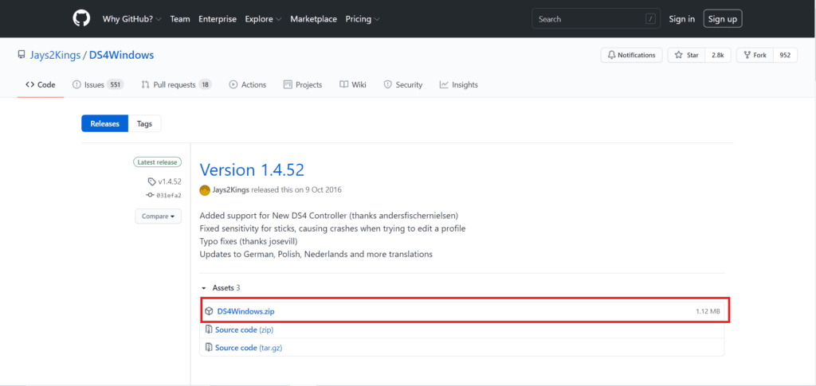Viewport: 816px width, 386px height.
Task: Collapse the Assets section triangle
Action: pos(204,288)
